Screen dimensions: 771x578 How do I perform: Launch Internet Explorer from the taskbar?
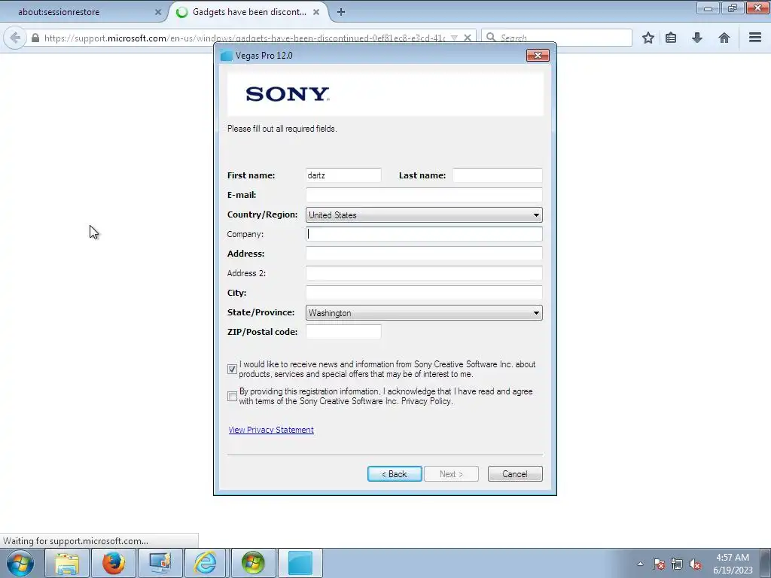[x=205, y=563]
